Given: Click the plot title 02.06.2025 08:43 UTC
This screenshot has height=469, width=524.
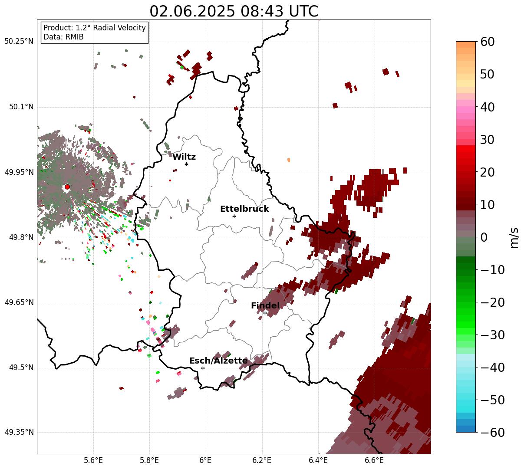Looking at the screenshot, I should pyautogui.click(x=234, y=11).
